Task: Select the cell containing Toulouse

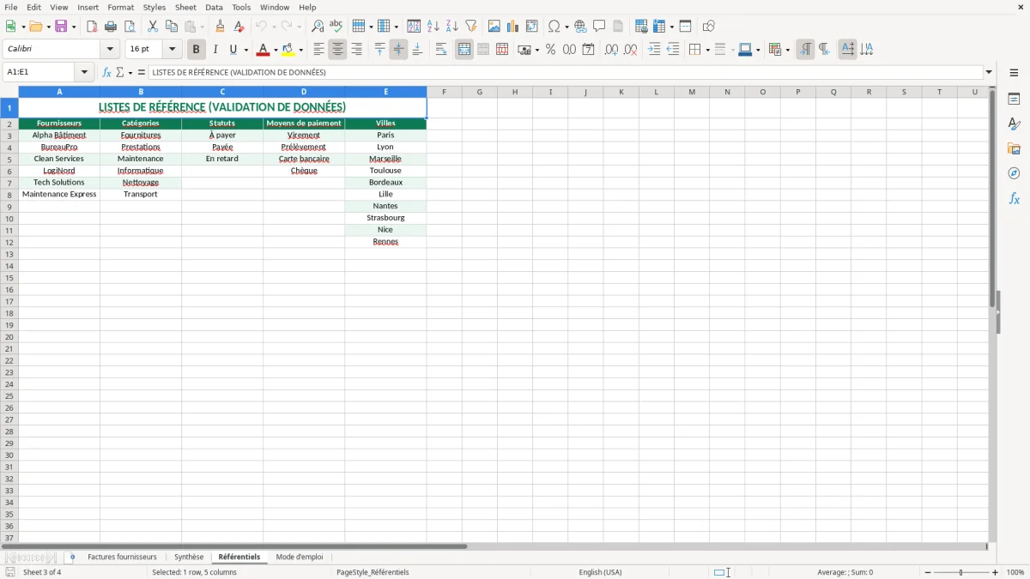Action: click(x=385, y=171)
